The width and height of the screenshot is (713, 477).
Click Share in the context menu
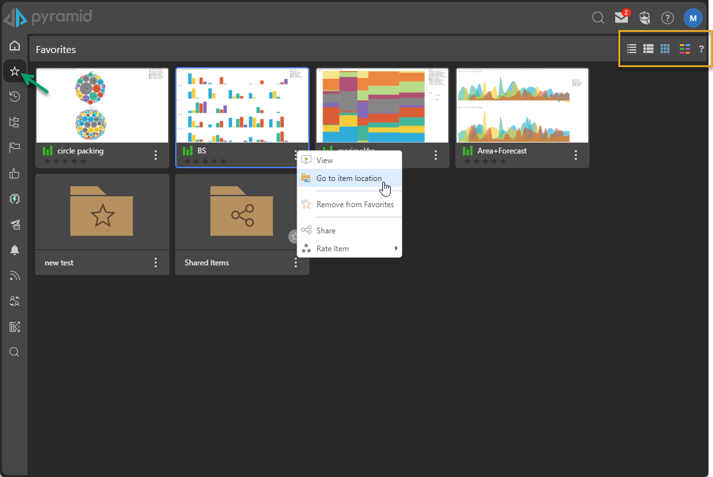[x=325, y=230]
